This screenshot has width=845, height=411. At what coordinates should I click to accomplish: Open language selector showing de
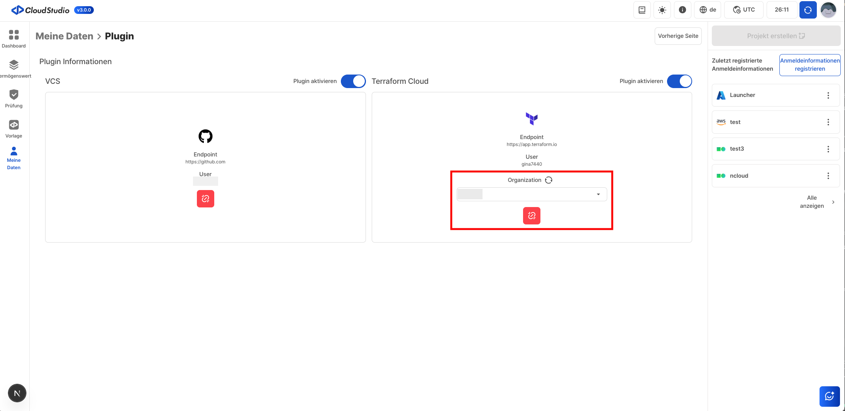[x=708, y=10]
